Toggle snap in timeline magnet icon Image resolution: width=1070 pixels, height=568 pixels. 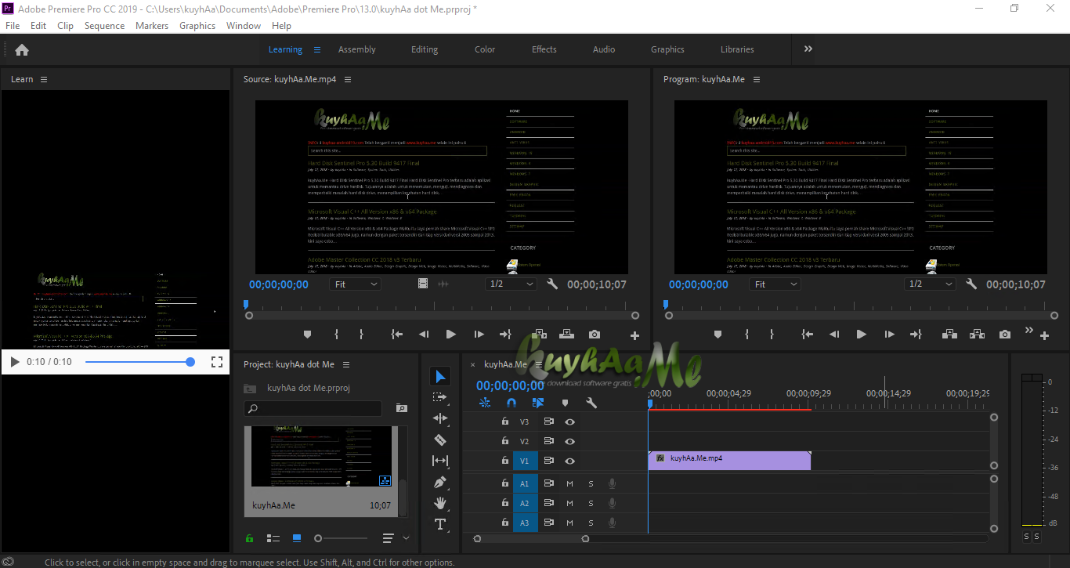(x=512, y=403)
